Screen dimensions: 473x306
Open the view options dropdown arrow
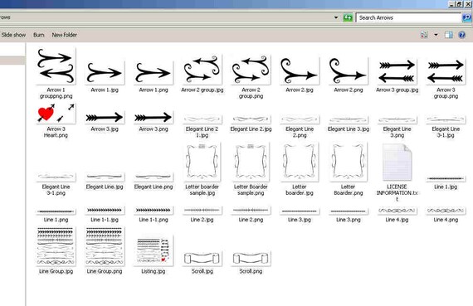[x=436, y=35]
